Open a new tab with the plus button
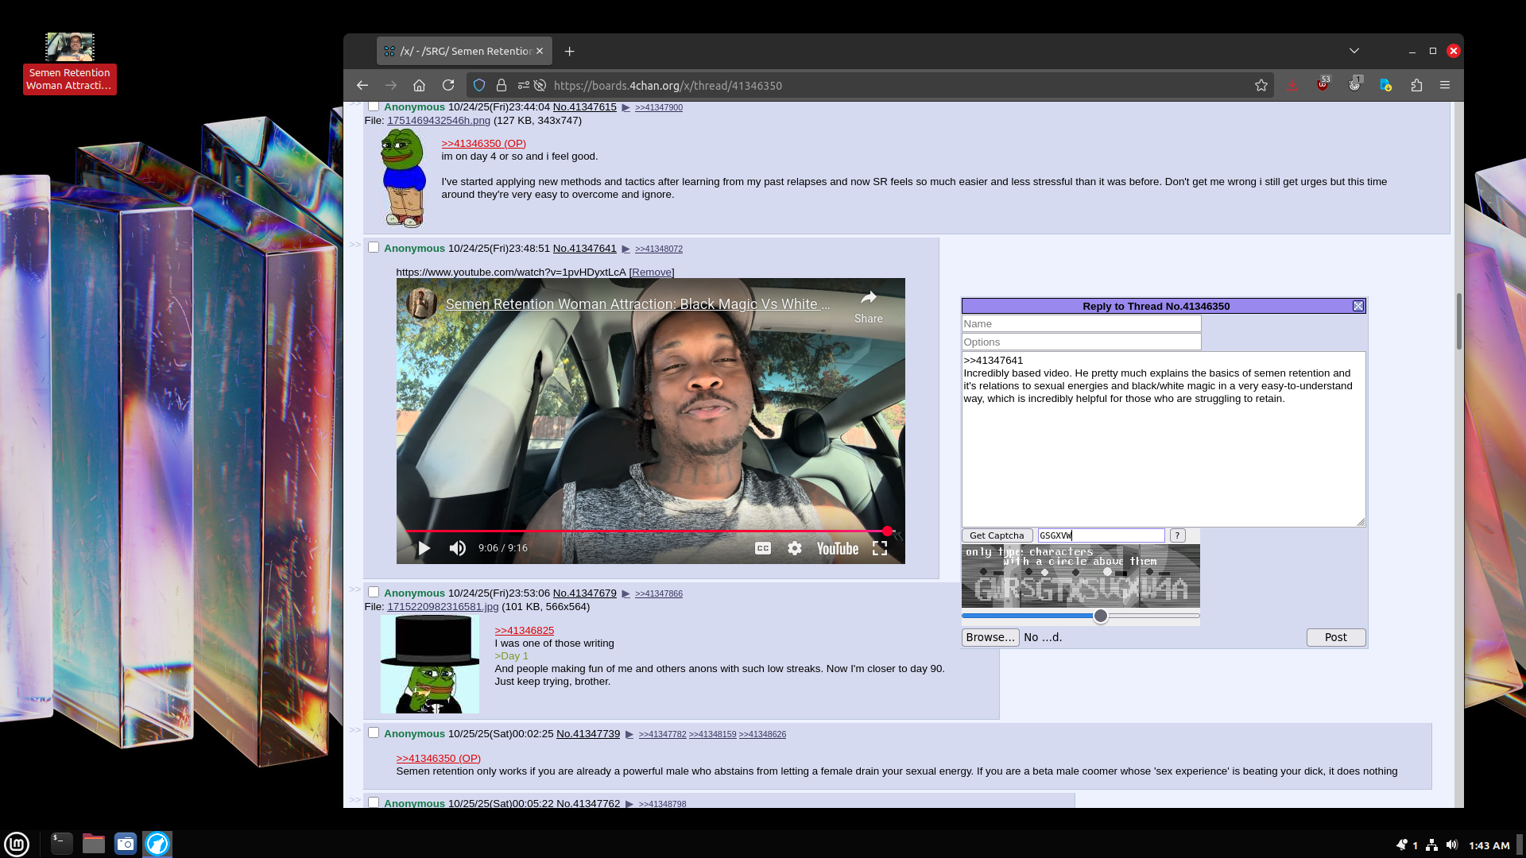Image resolution: width=1526 pixels, height=858 pixels. click(x=569, y=51)
